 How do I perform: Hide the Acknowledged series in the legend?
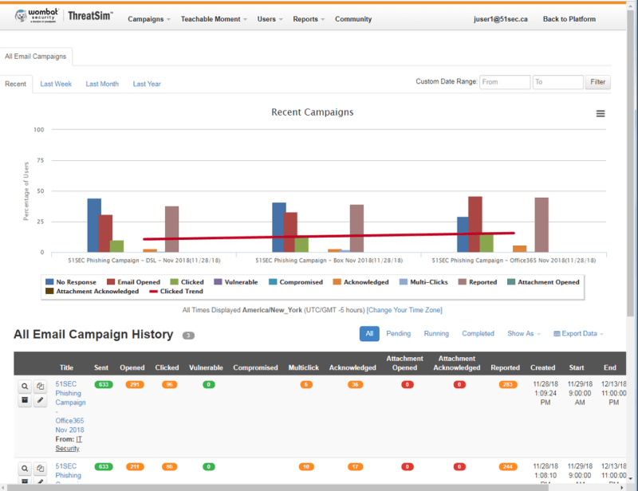coord(361,282)
